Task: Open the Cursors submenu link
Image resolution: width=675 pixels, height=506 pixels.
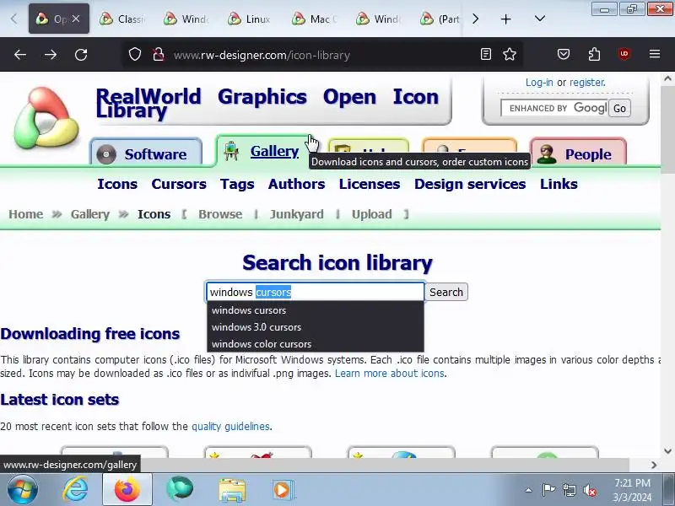Action: 179,184
